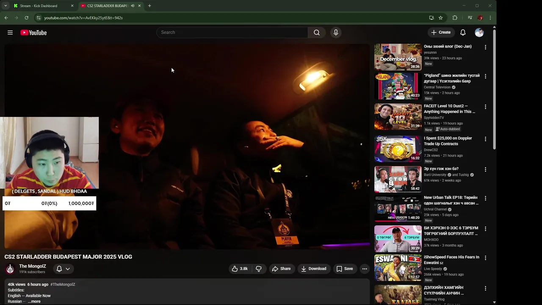Open December vlog video thumbnail

398,57
